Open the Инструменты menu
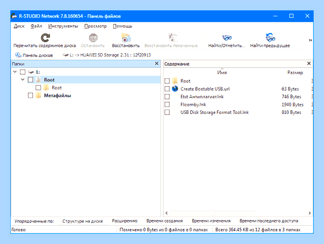 coord(63,26)
